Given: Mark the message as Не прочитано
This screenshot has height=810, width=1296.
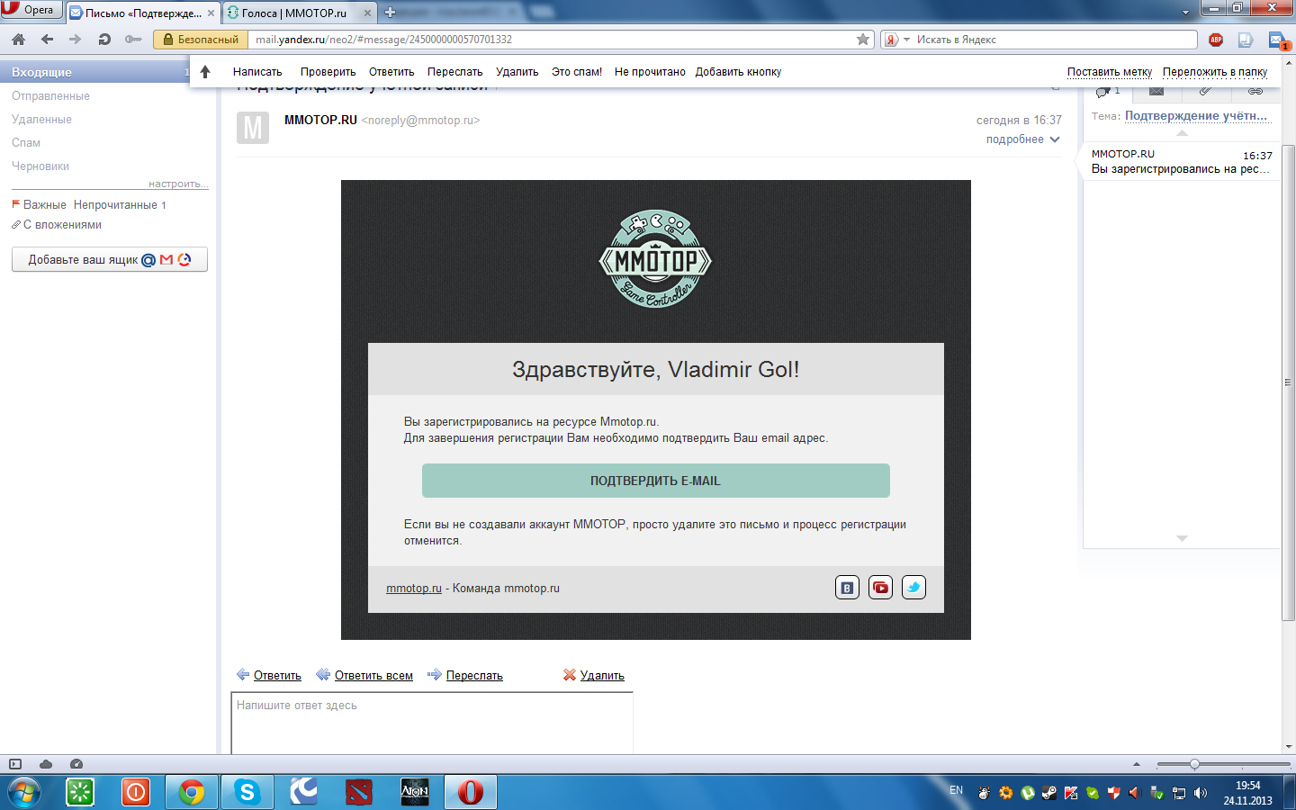Looking at the screenshot, I should pos(650,72).
